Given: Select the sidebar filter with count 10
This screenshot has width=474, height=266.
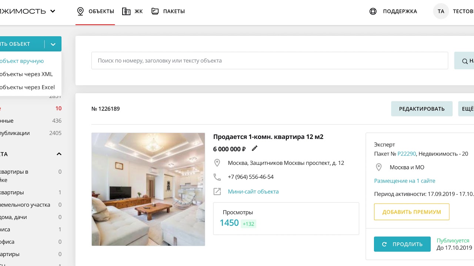Looking at the screenshot, I should [31, 108].
